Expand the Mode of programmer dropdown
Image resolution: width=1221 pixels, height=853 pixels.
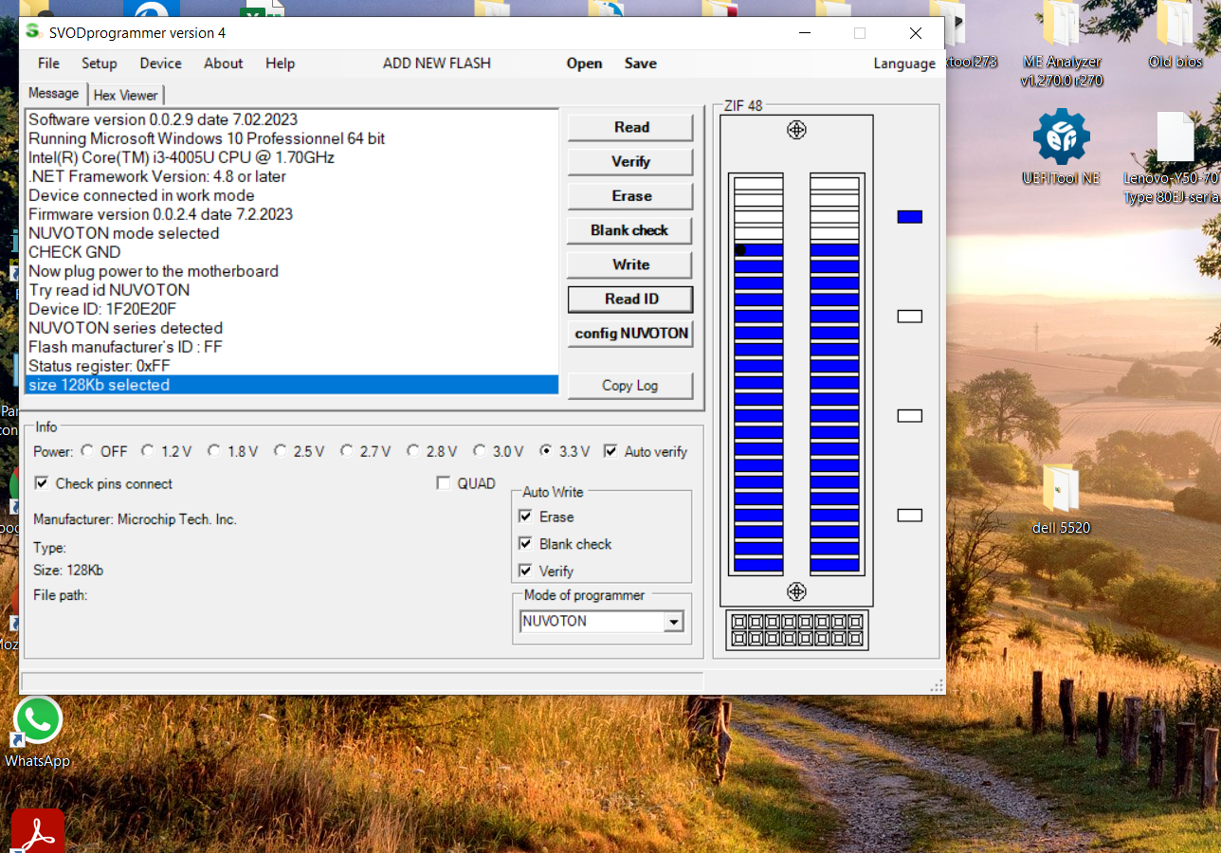click(673, 622)
